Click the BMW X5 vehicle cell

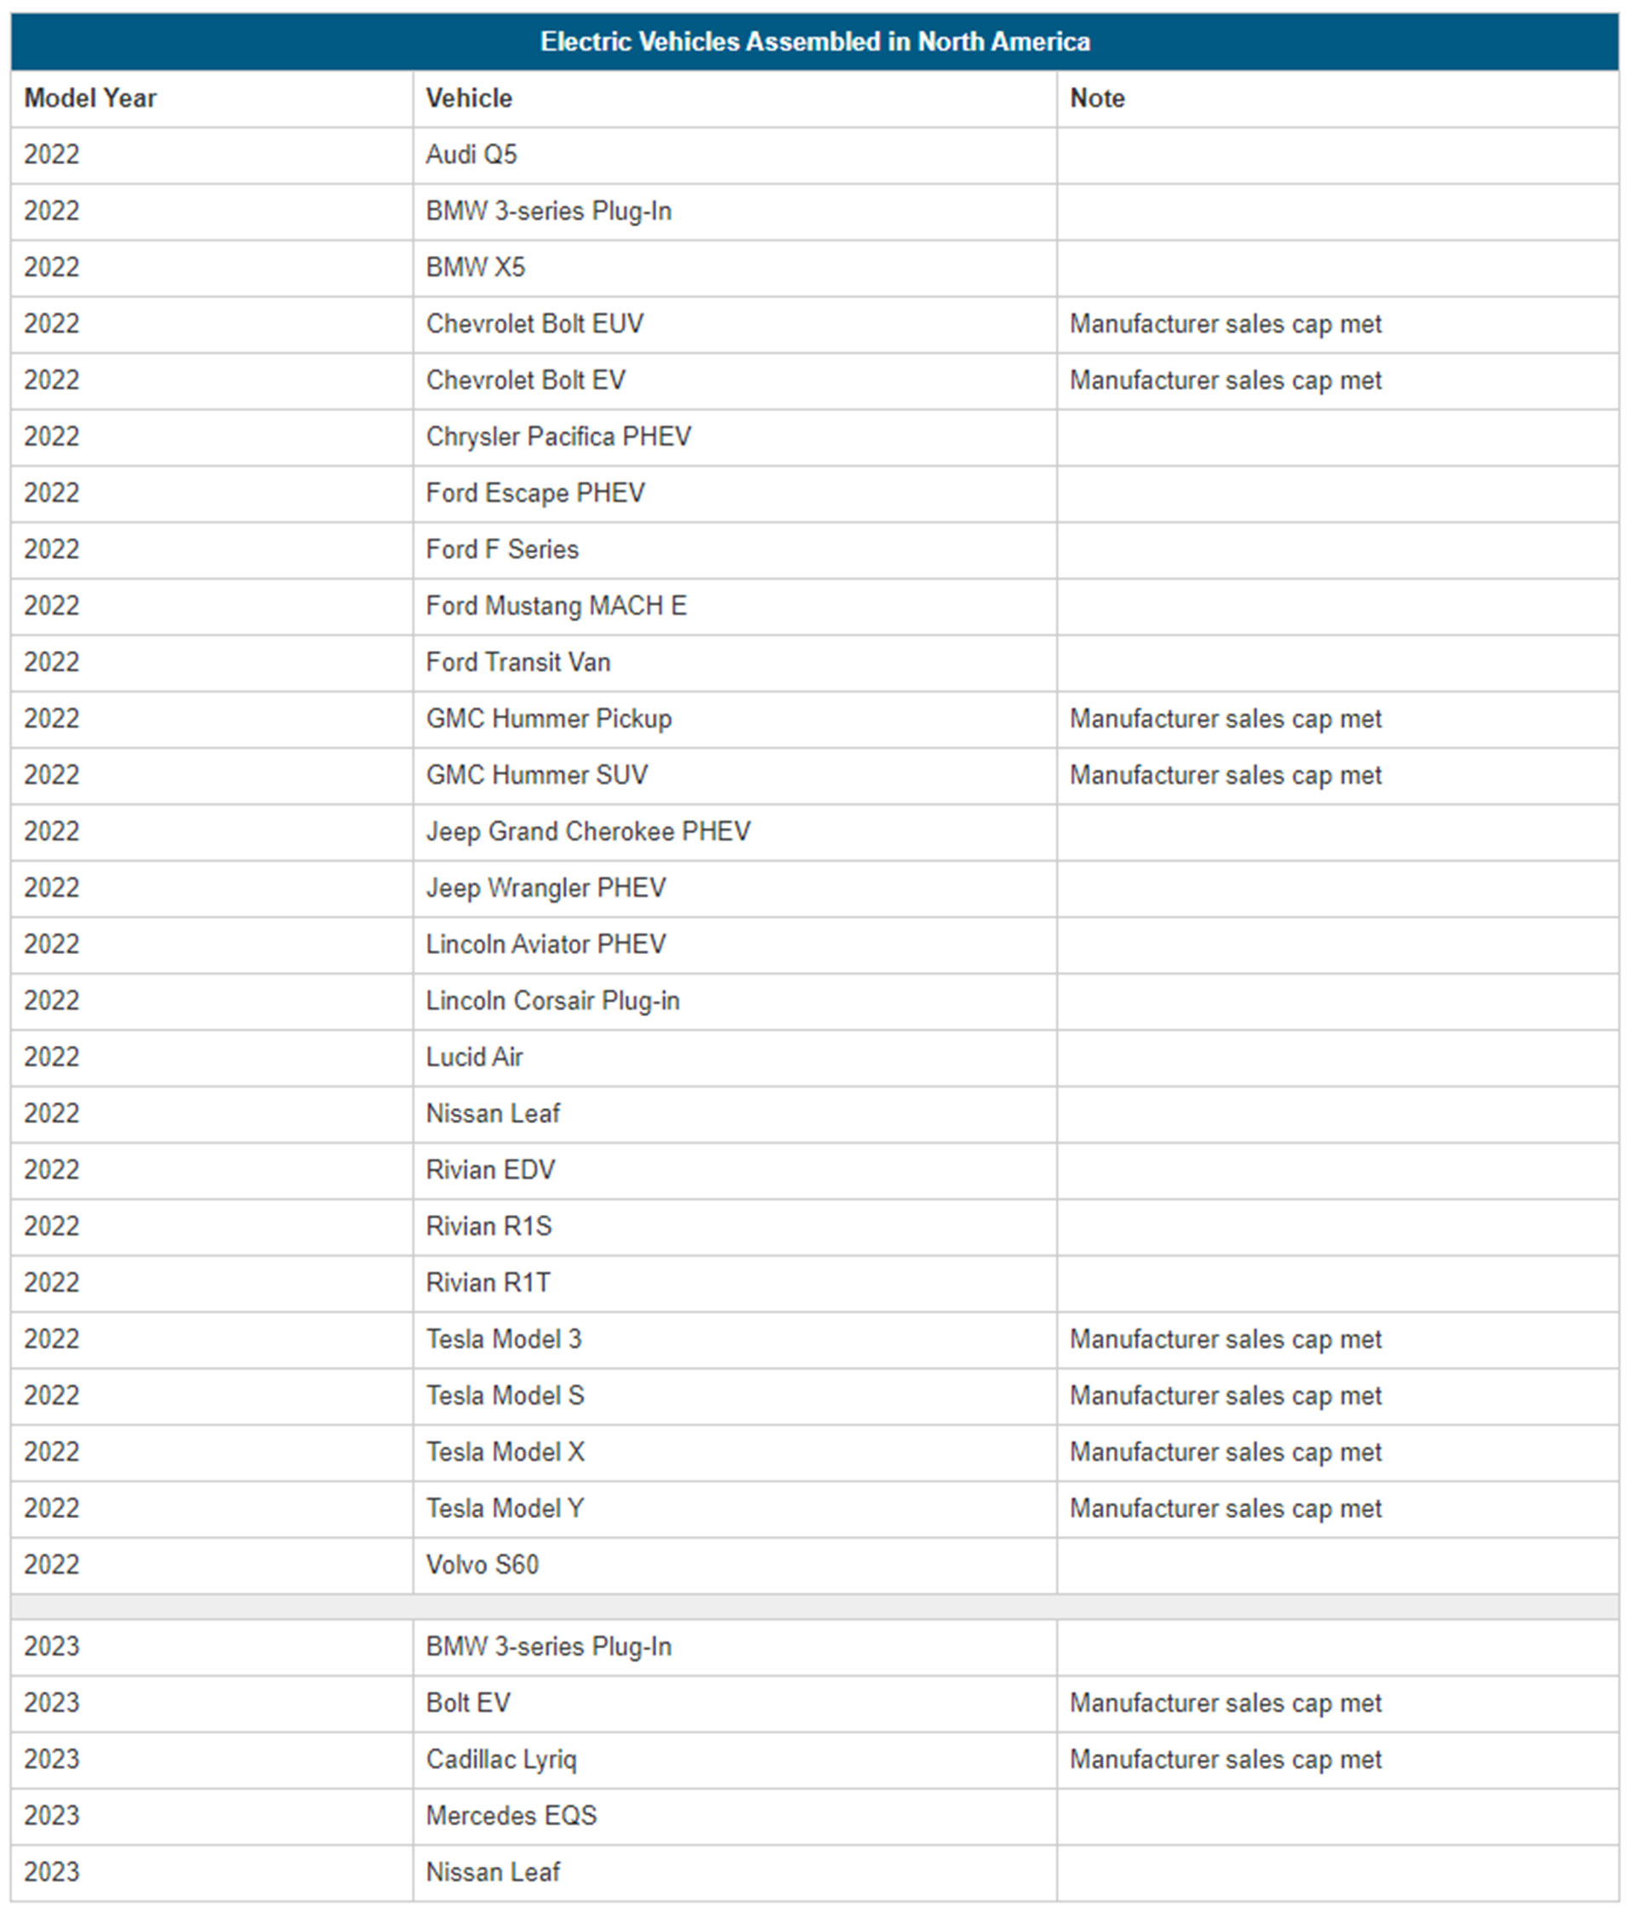475,267
